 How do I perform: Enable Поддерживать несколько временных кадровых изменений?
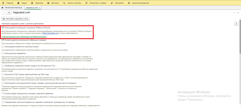3,102
